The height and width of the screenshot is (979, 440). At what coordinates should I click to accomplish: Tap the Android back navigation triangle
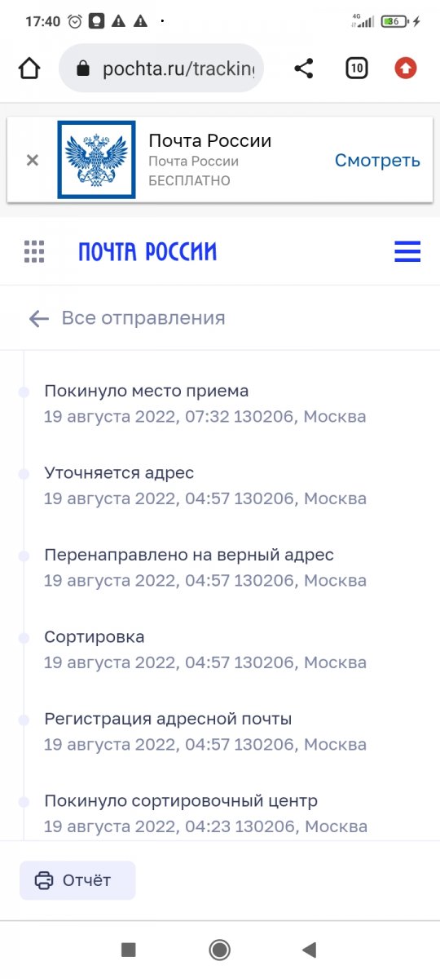309,949
